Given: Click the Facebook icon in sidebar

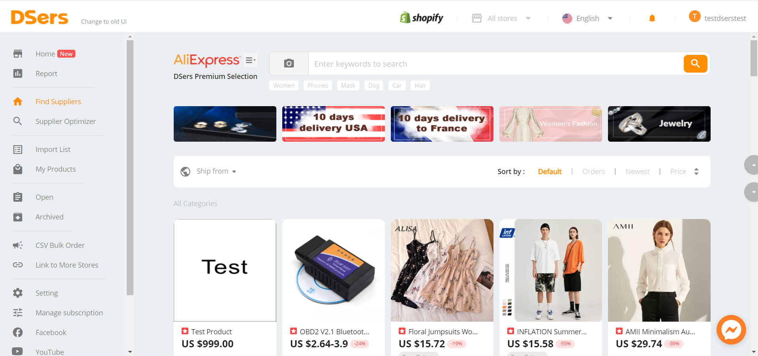Looking at the screenshot, I should [18, 332].
